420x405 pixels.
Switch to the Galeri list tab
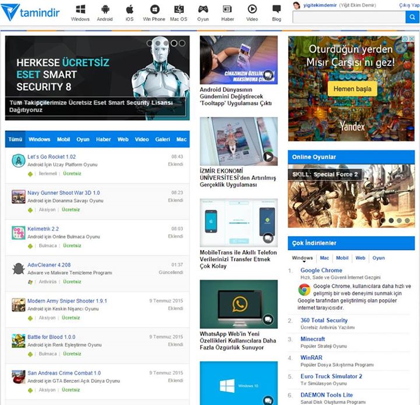pyautogui.click(x=163, y=139)
